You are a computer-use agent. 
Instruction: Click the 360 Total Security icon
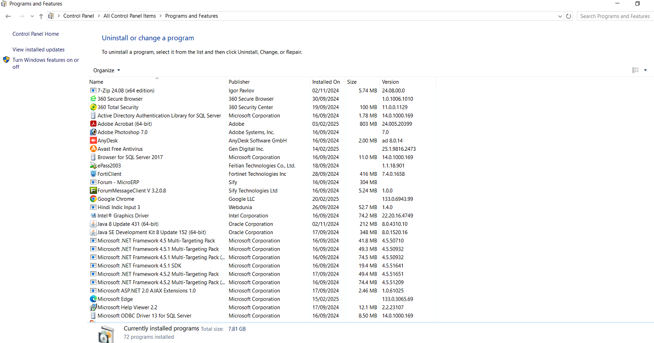tap(93, 107)
